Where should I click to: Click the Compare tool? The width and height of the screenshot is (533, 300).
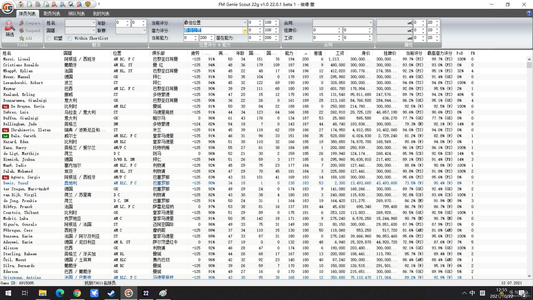click(30, 23)
